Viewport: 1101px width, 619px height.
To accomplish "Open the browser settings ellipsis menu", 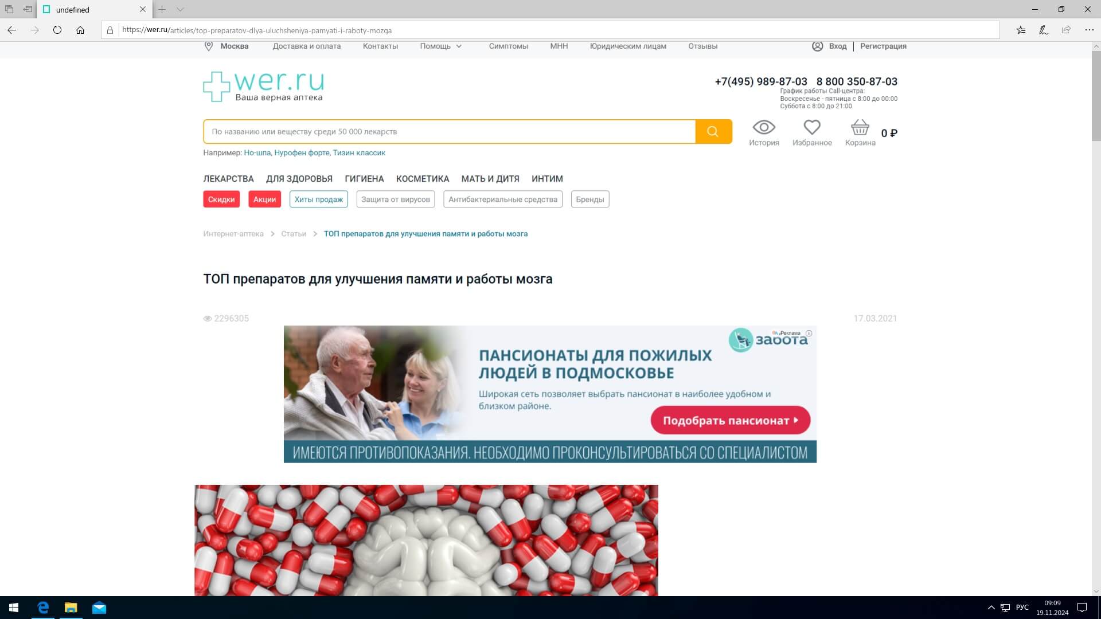I will click(x=1089, y=30).
